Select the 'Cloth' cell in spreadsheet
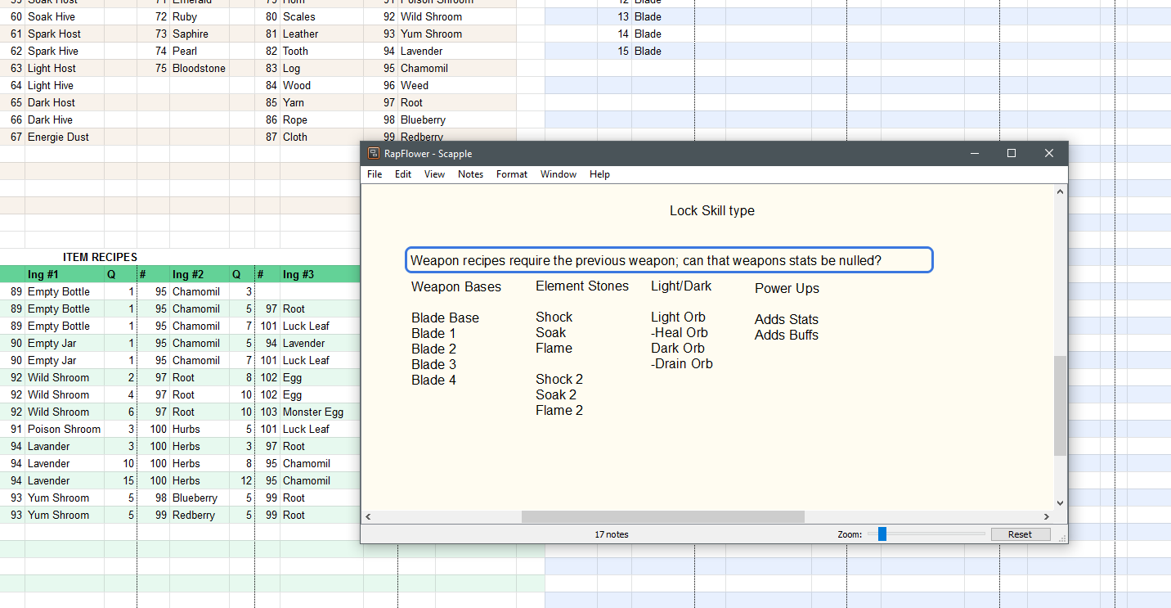Viewport: 1171px width, 608px height. coord(322,137)
